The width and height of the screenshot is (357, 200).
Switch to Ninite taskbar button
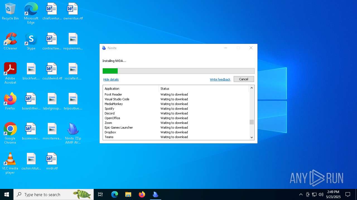coord(155,194)
